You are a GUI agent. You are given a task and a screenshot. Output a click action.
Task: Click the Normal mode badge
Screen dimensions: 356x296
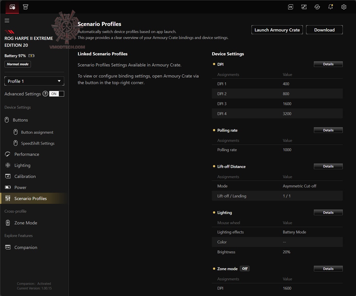point(18,64)
